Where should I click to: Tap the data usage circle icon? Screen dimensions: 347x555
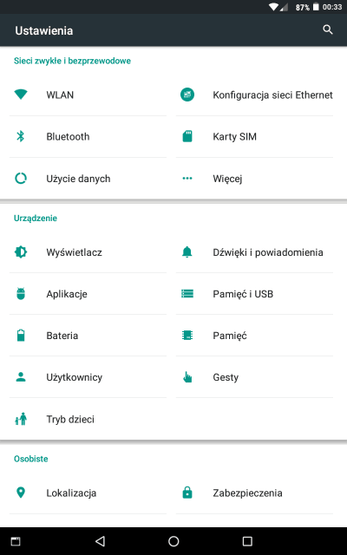pyautogui.click(x=21, y=178)
